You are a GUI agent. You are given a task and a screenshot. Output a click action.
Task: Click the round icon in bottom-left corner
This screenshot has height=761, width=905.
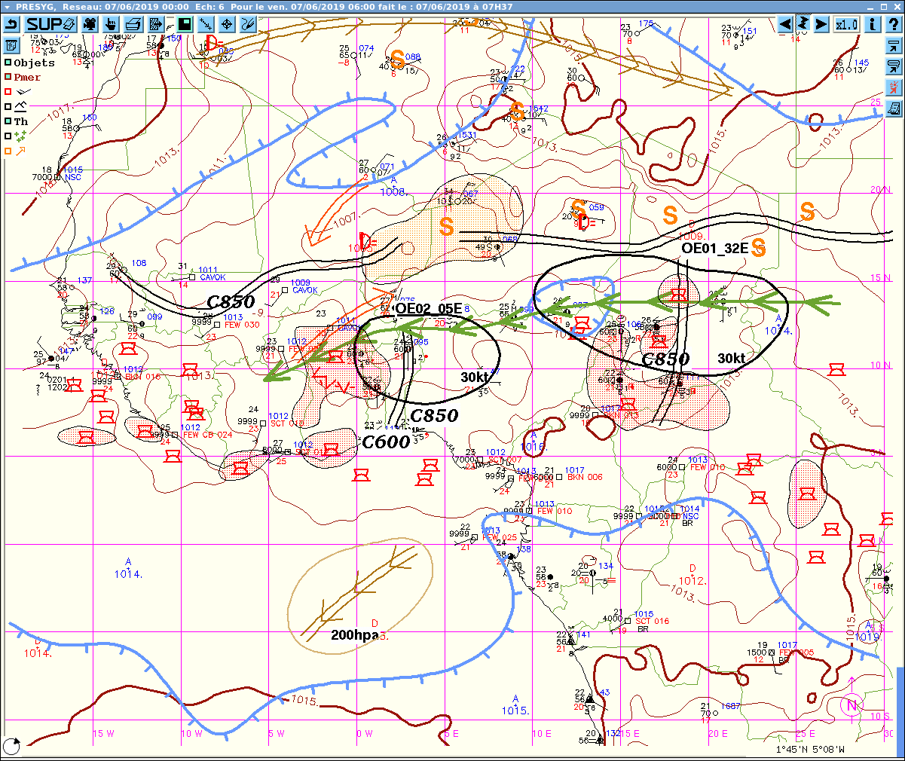[x=11, y=746]
